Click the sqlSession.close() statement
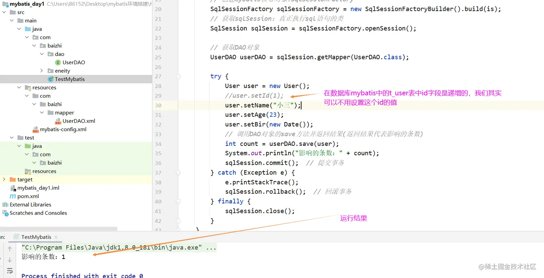The image size is (544, 278). [x=260, y=211]
